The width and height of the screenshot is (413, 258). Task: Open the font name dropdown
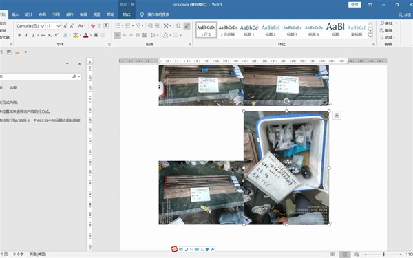tap(42, 26)
